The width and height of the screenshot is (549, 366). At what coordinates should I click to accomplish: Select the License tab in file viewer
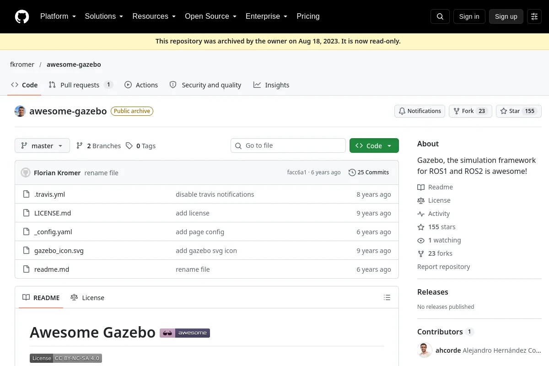87,298
